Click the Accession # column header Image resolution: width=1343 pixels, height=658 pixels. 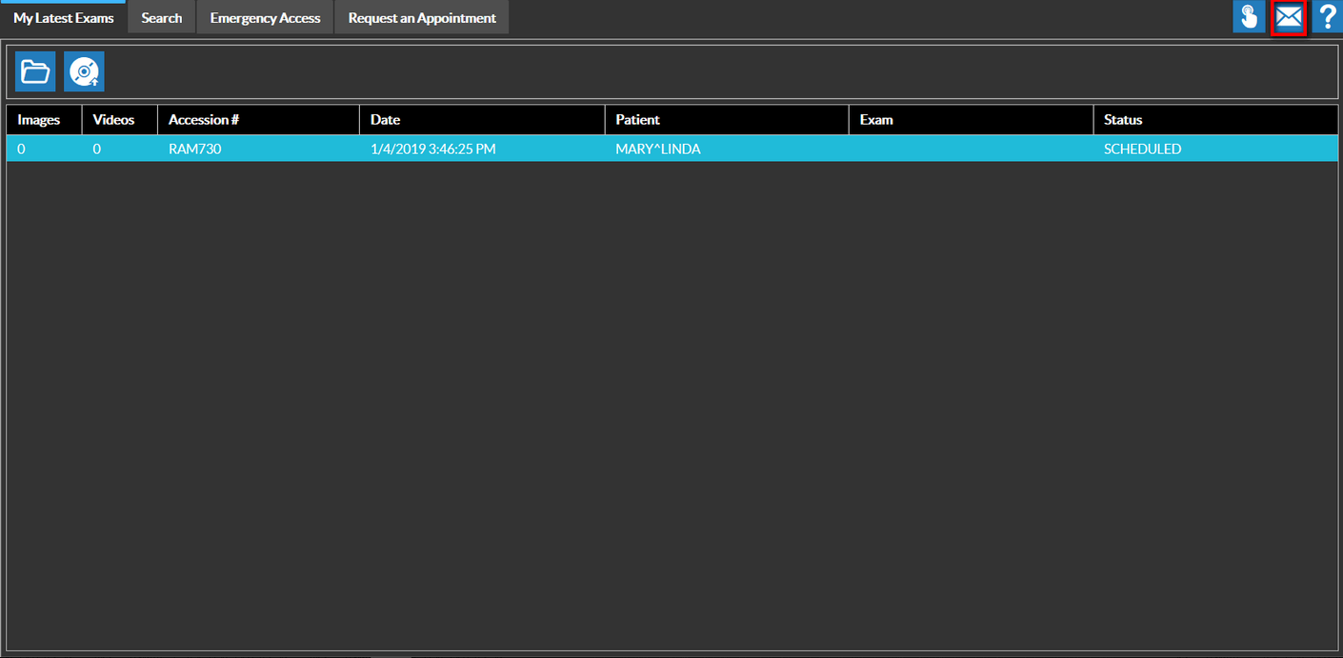pos(204,120)
